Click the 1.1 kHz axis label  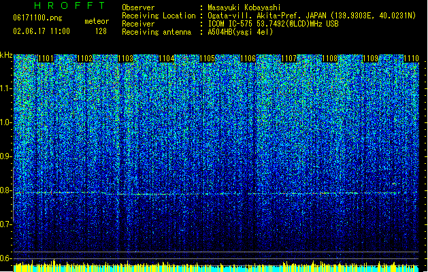tap(6, 88)
